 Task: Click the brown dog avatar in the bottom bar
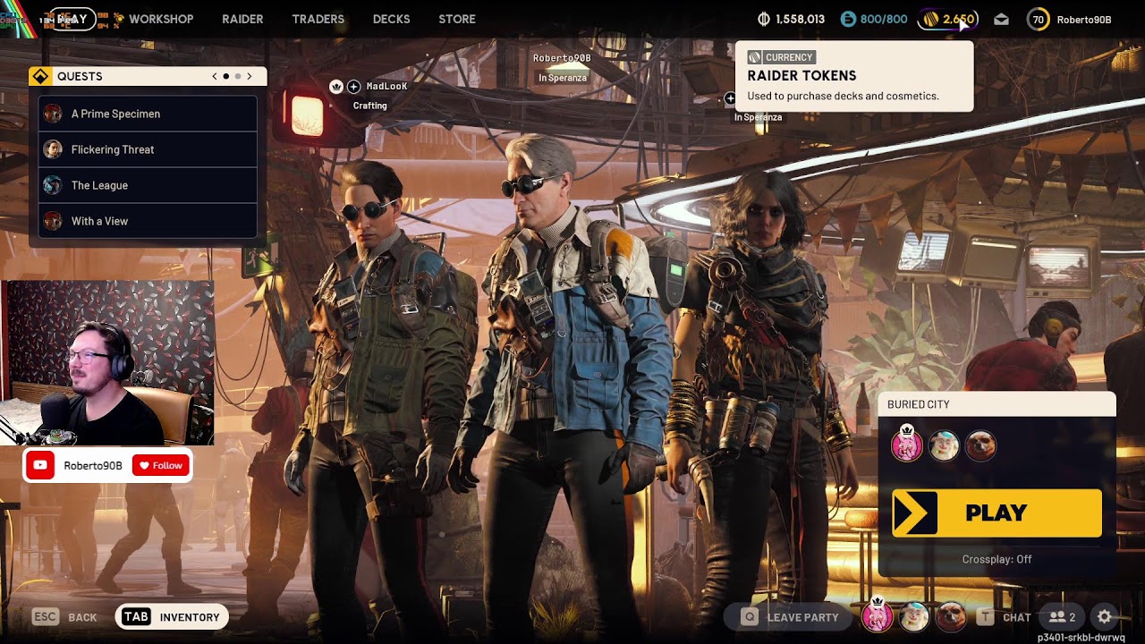(x=951, y=617)
